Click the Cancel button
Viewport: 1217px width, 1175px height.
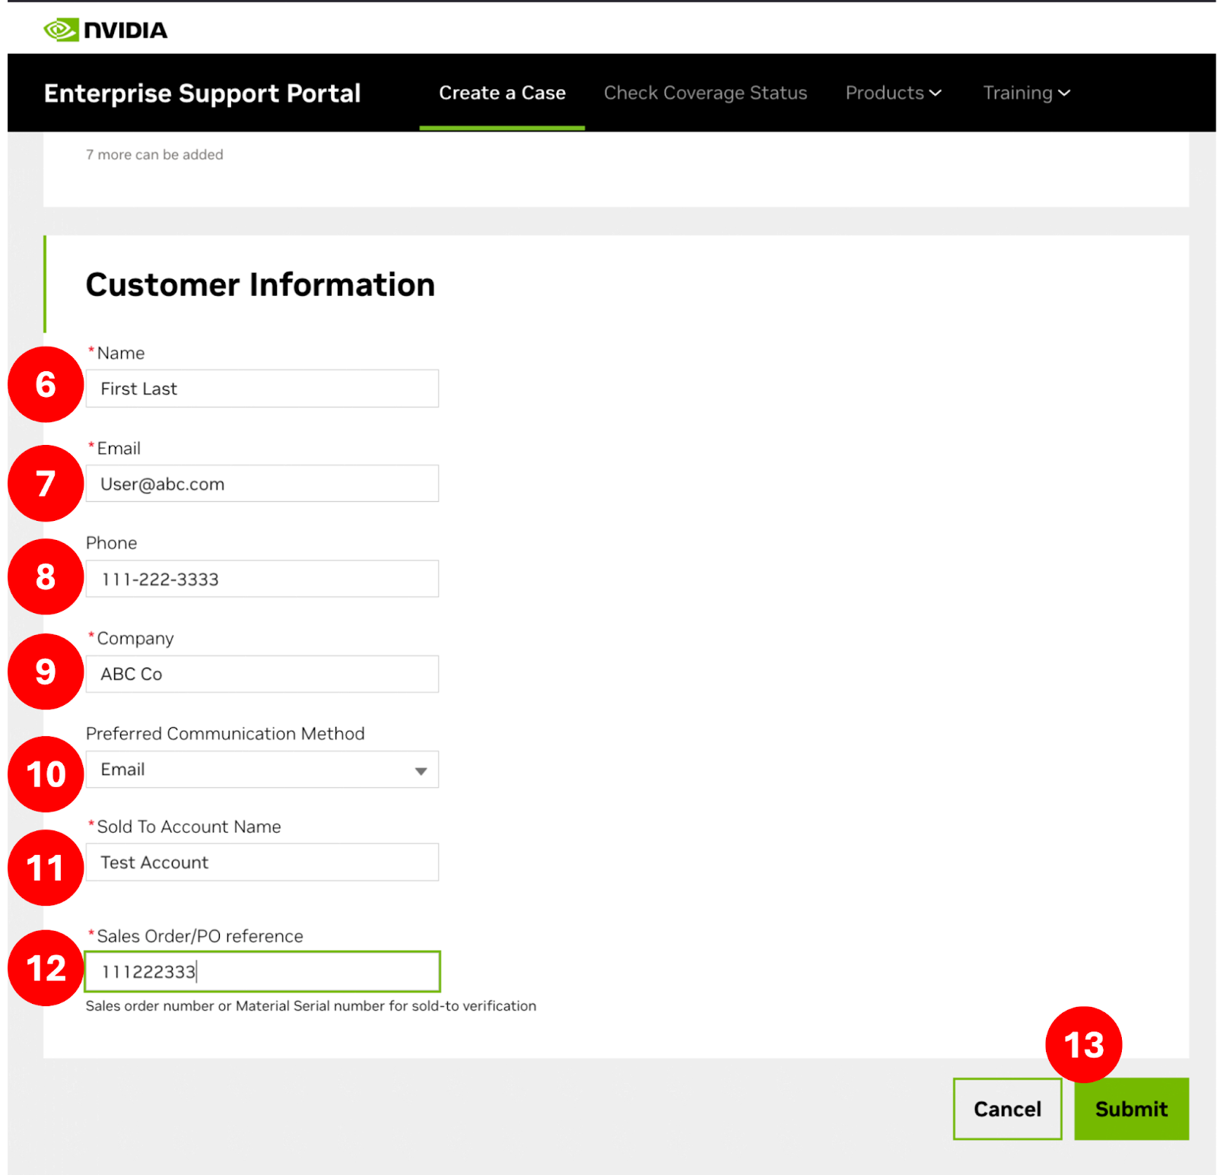1007,1109
